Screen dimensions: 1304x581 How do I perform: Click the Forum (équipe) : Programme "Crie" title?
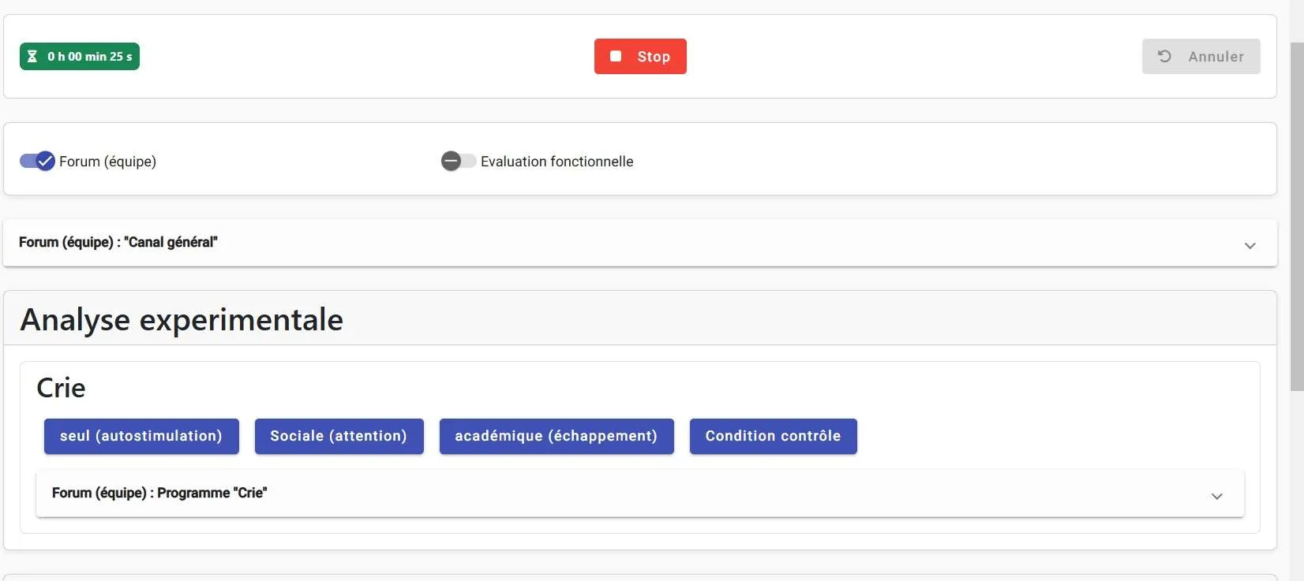159,493
